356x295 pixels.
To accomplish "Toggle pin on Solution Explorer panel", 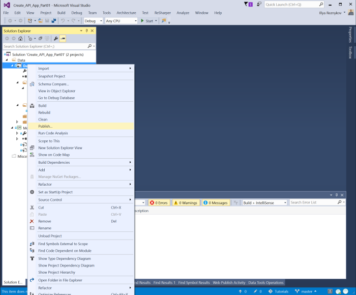I will (x=87, y=31).
